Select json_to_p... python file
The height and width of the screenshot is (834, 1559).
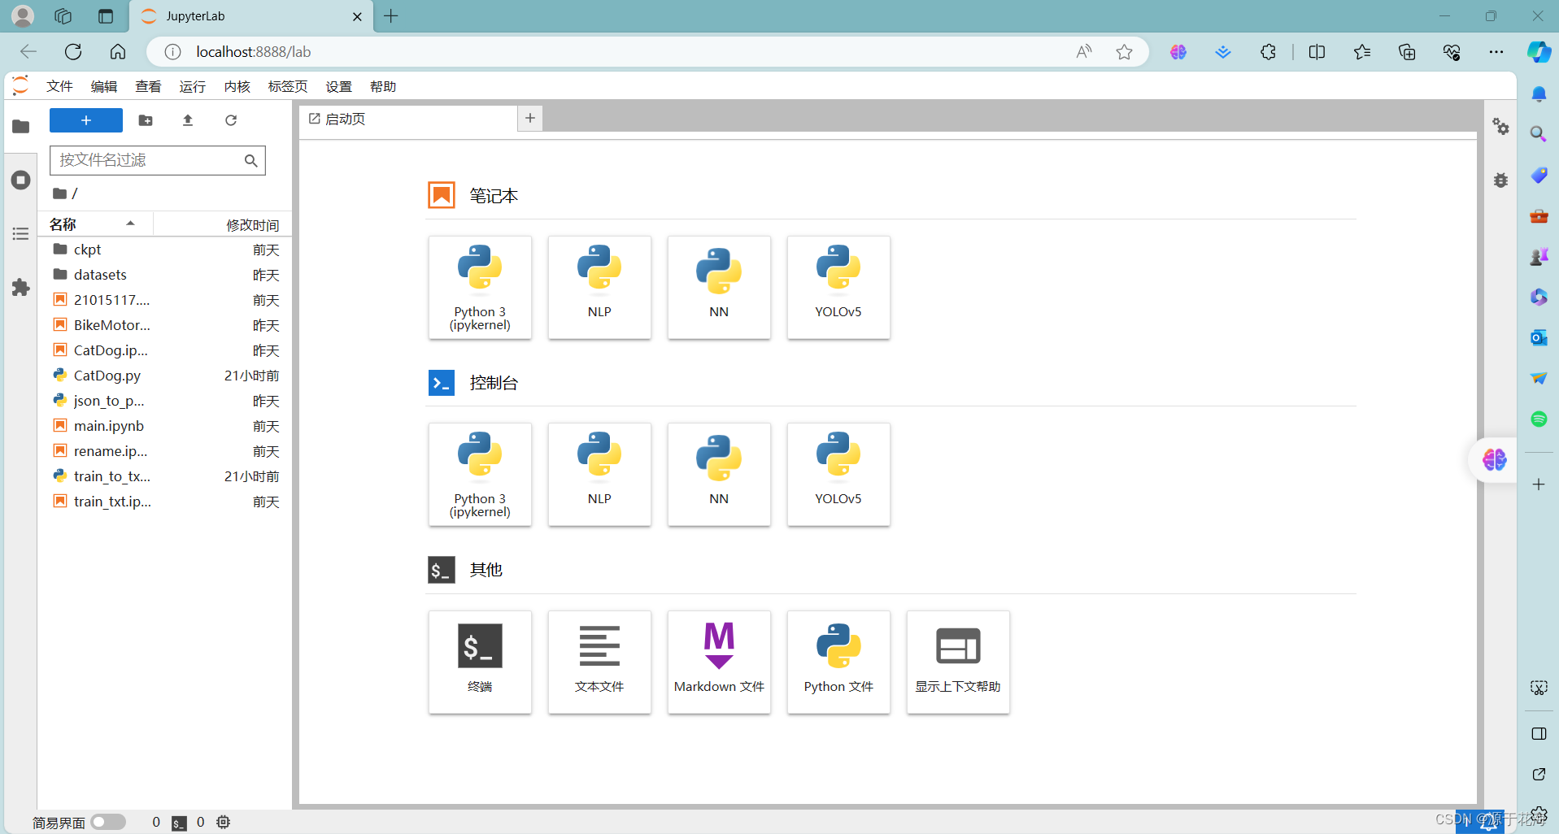[166, 401]
